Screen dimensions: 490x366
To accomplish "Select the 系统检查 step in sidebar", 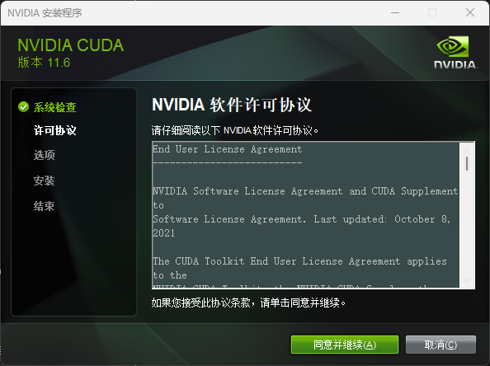I will [x=54, y=107].
